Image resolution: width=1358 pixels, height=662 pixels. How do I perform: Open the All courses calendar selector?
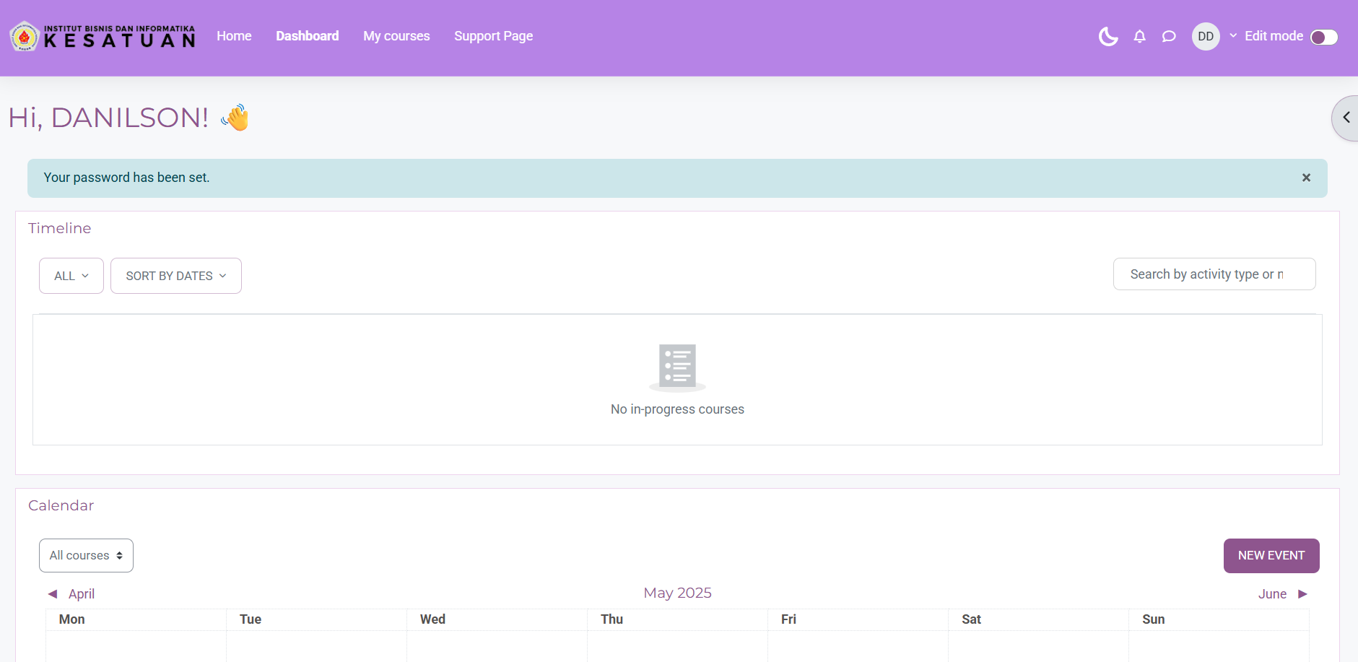(86, 555)
